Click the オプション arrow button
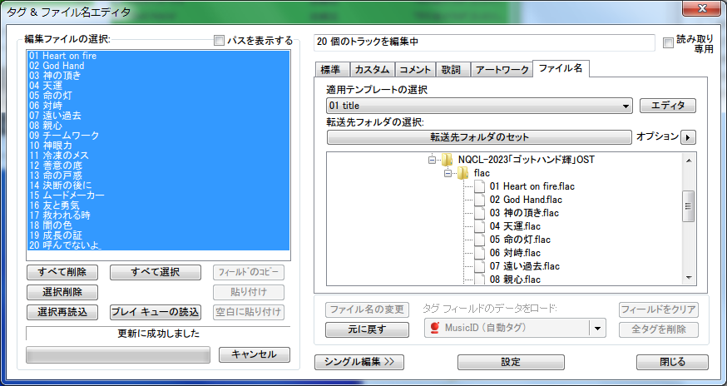727x386 pixels. [x=688, y=137]
